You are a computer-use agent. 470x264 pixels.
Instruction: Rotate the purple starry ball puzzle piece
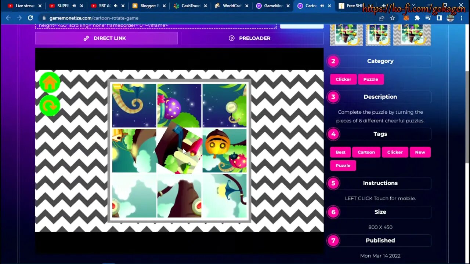[x=179, y=106]
